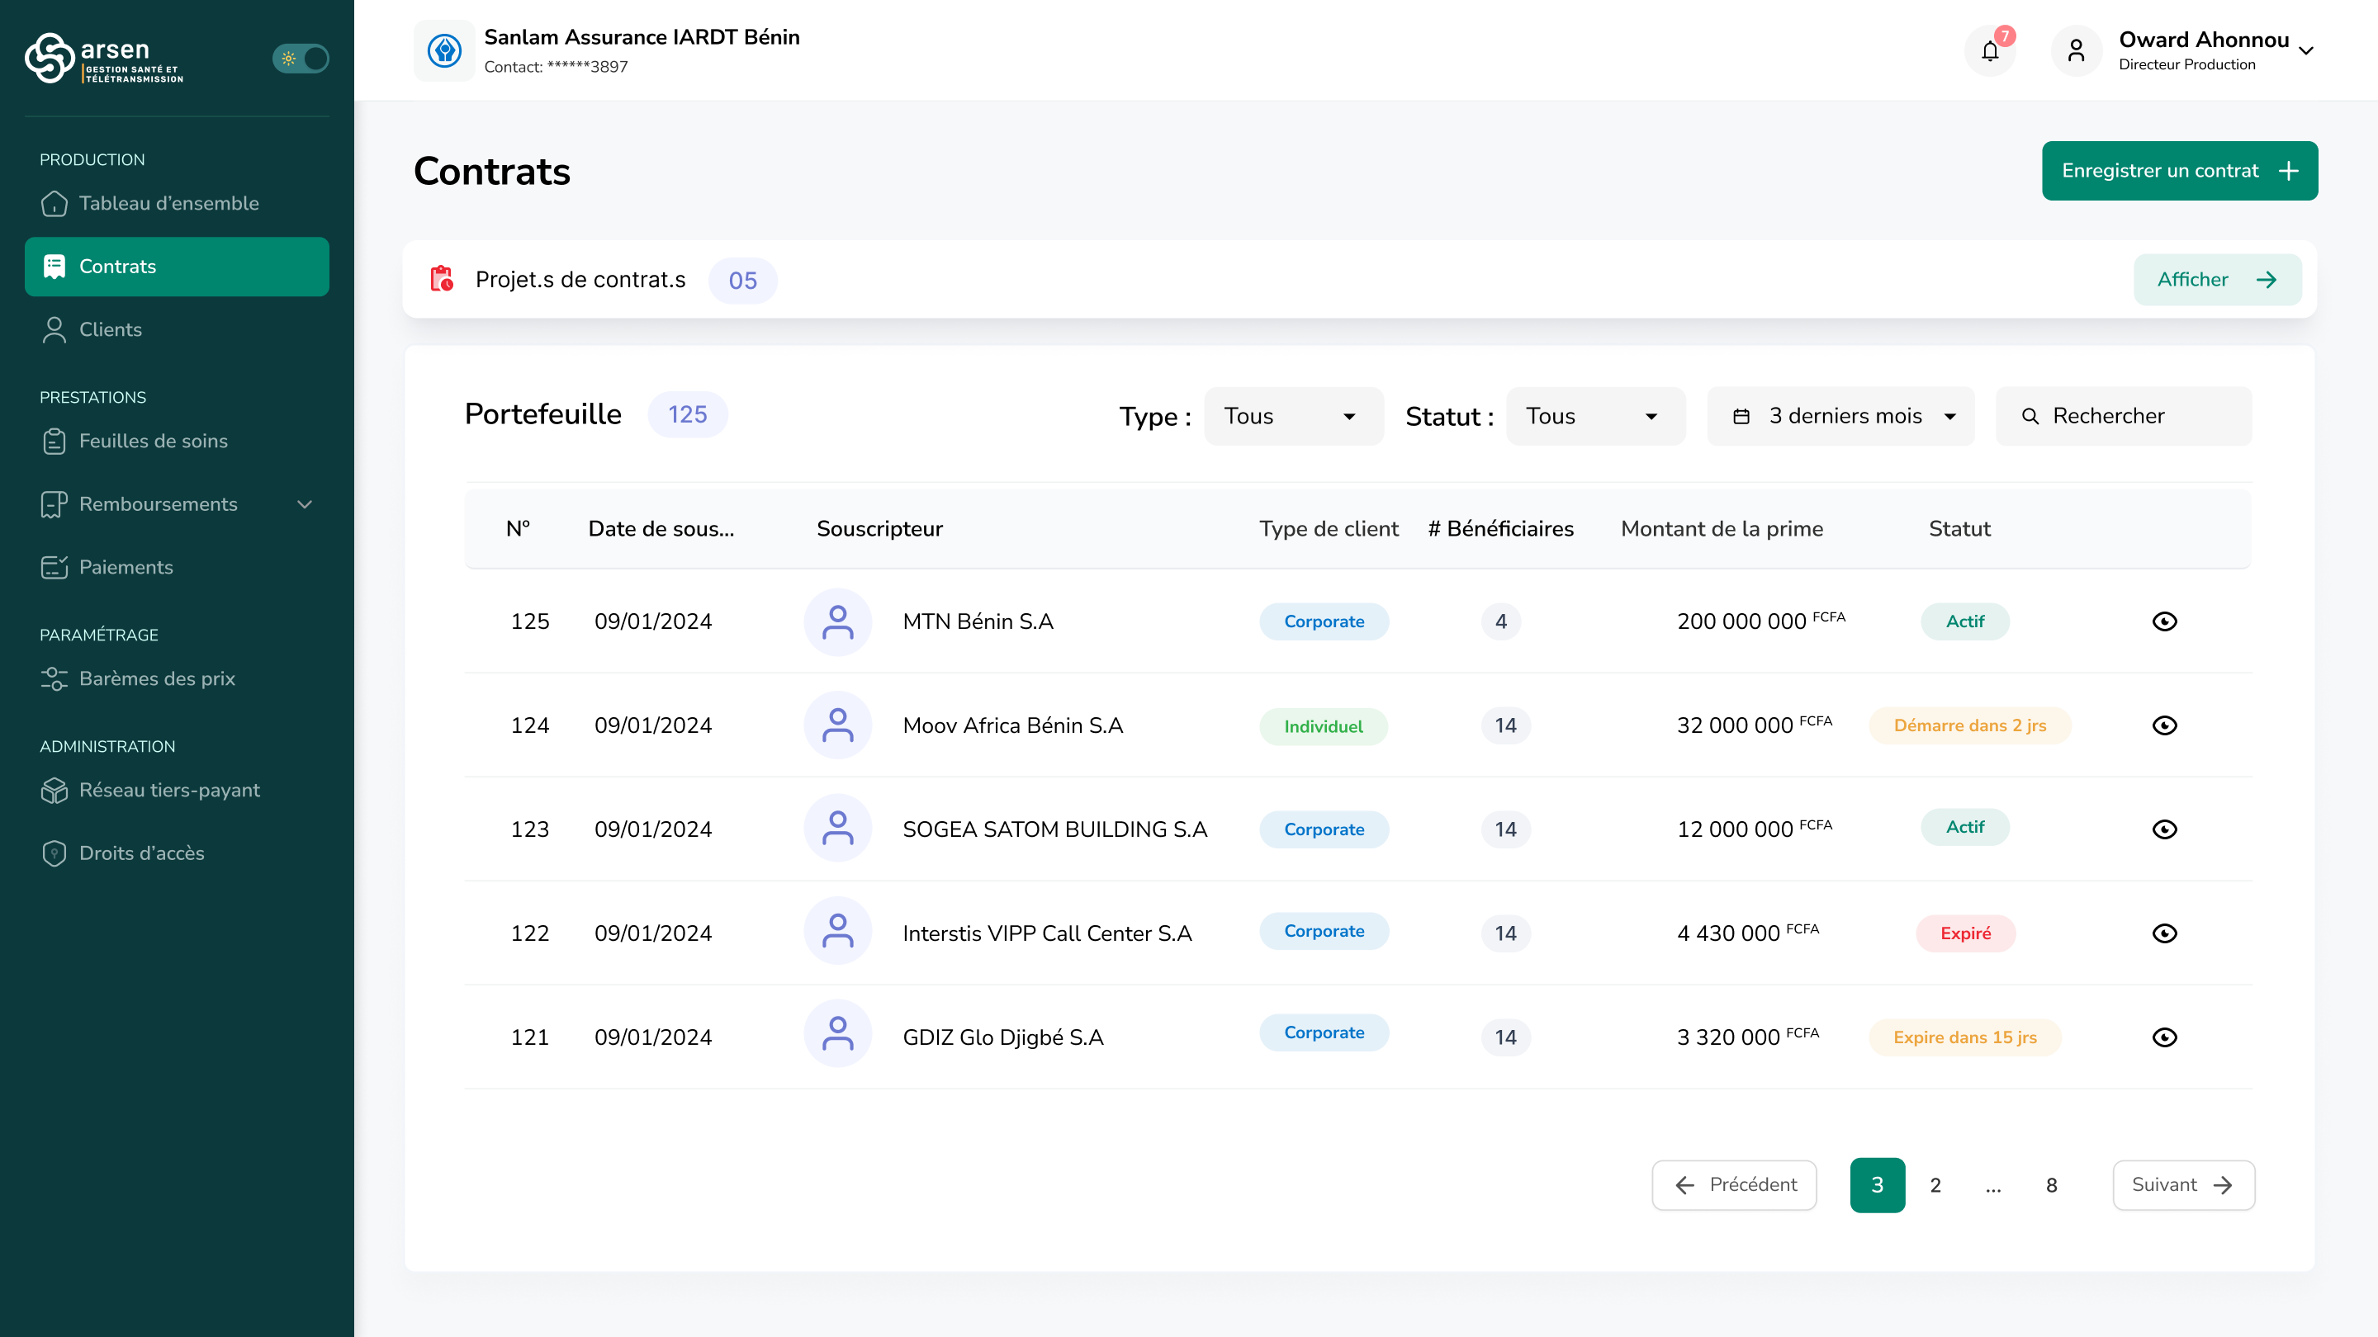The image size is (2378, 1337).
Task: Click SOGEA SATOM BUILDING S.A name
Action: (x=1054, y=829)
